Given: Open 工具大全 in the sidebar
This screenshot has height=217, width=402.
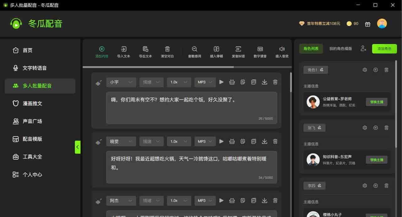Looking at the screenshot, I should point(40,156).
